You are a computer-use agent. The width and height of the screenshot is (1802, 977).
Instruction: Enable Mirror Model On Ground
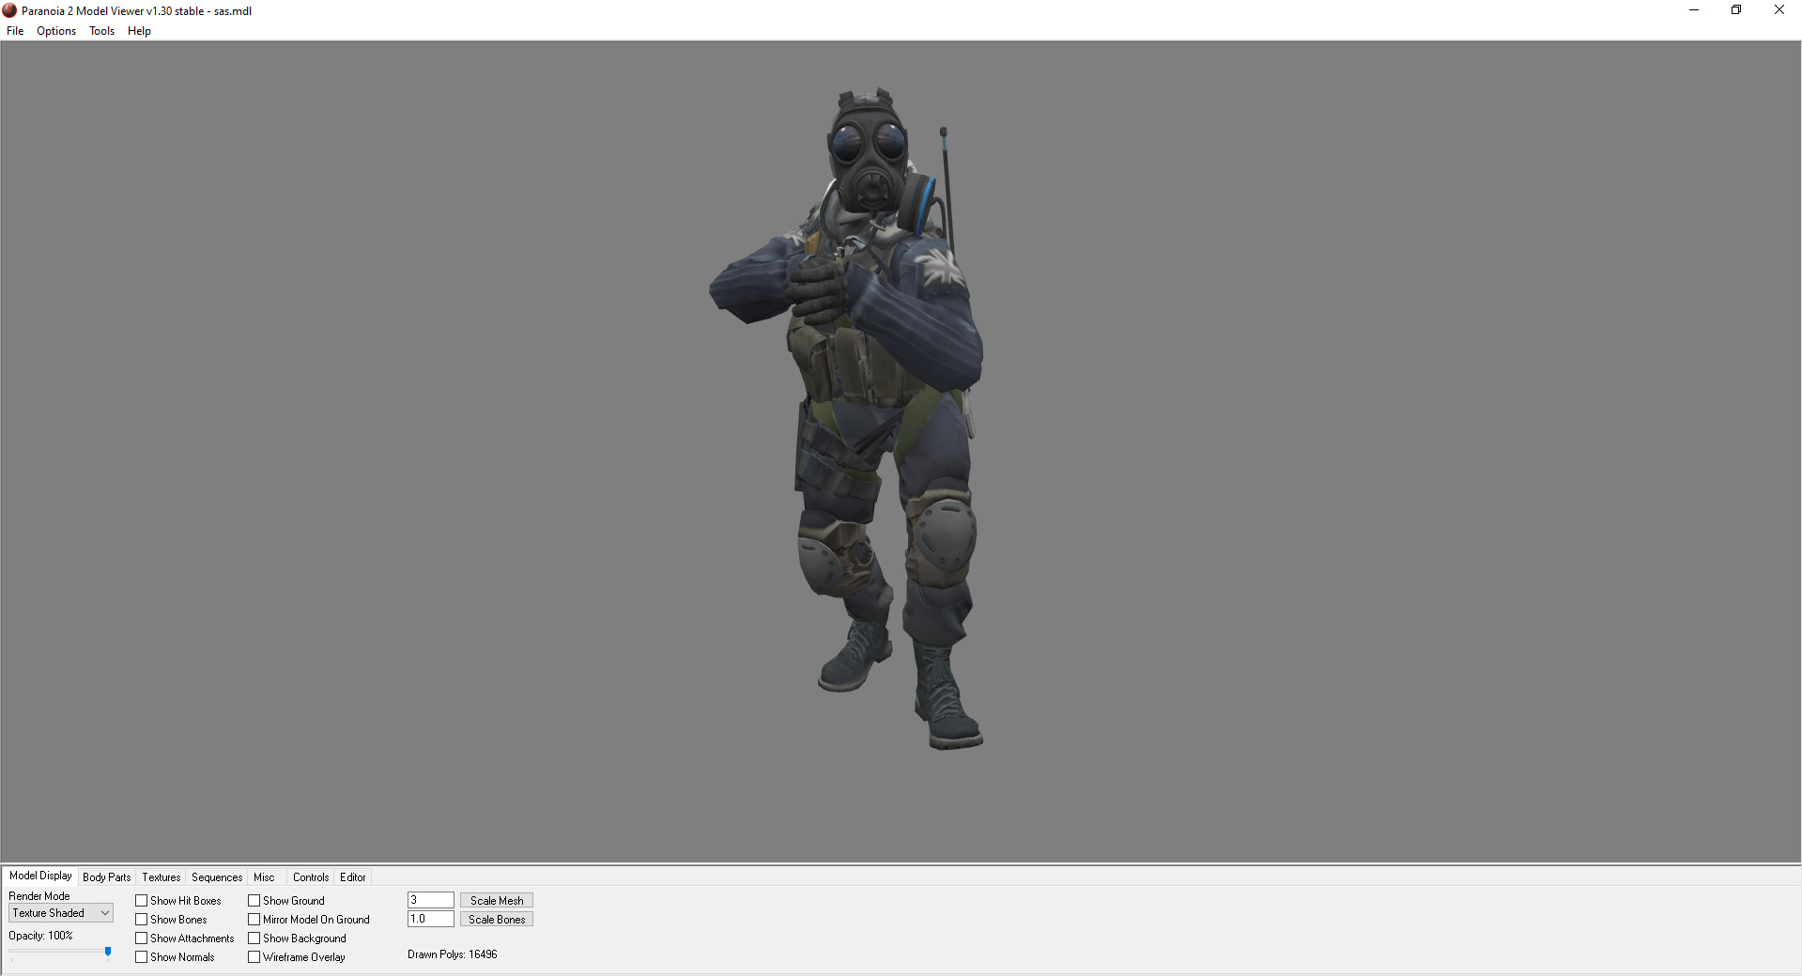(254, 920)
